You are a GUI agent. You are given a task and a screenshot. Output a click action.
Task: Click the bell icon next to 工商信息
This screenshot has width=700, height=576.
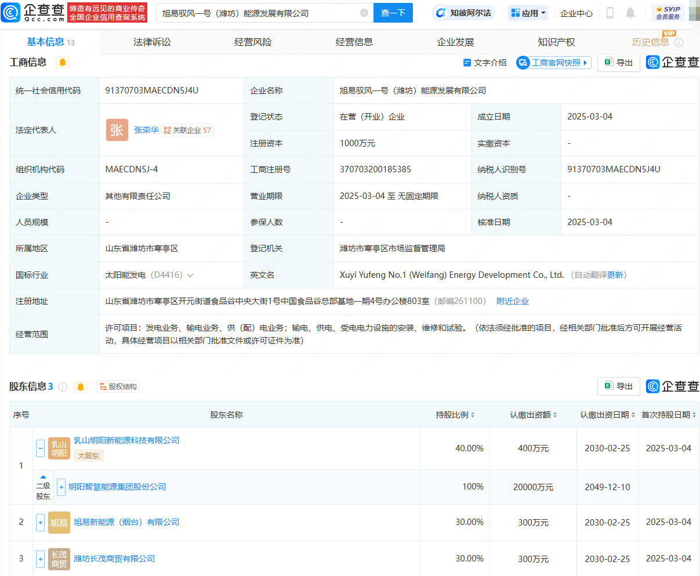63,62
